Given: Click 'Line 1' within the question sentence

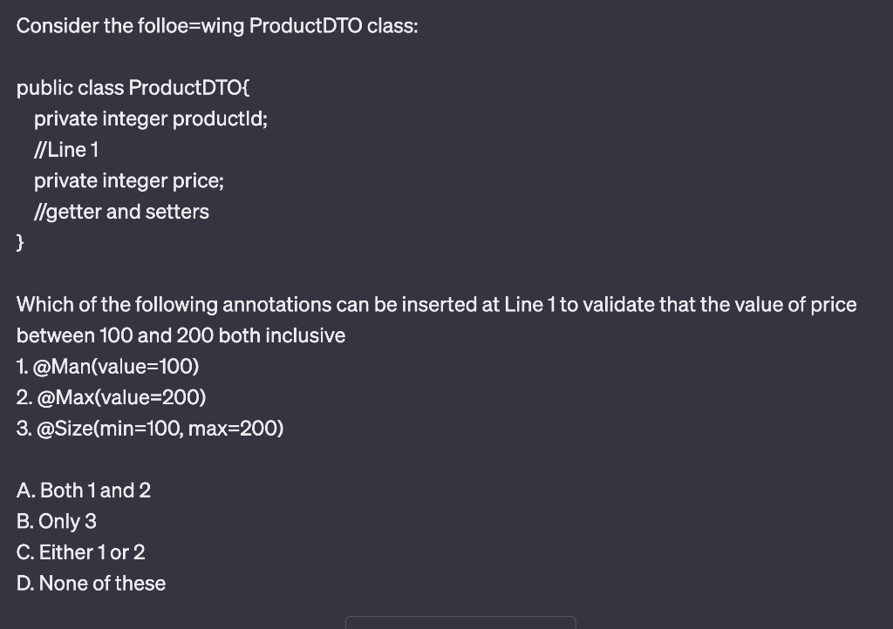Looking at the screenshot, I should coord(529,305).
